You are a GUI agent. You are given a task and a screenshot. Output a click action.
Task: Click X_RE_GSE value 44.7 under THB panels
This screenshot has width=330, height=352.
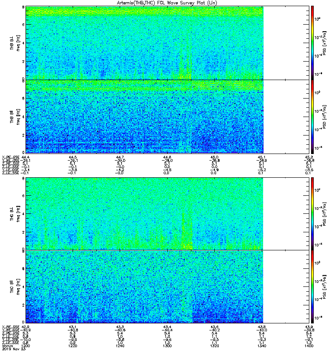point(120,157)
